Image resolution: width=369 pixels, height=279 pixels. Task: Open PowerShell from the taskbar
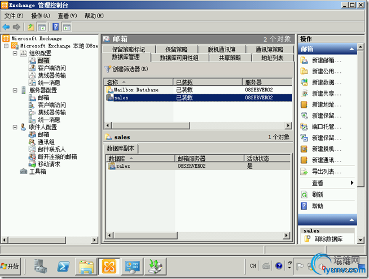pyautogui.click(x=63, y=267)
